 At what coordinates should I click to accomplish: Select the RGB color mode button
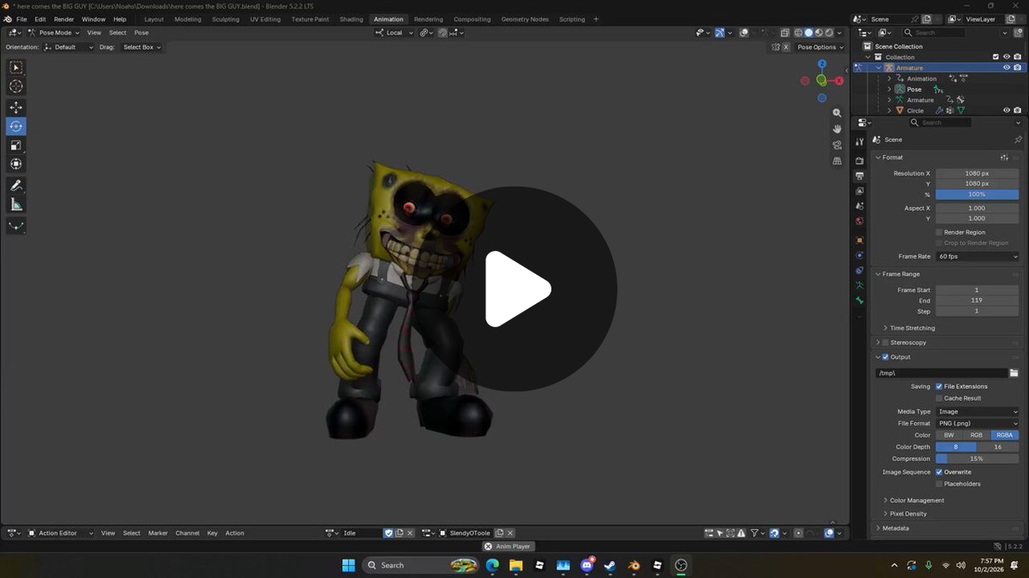pos(977,435)
